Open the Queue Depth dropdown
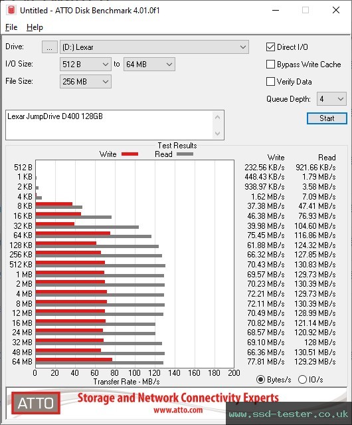This screenshot has width=352, height=425. [x=331, y=99]
